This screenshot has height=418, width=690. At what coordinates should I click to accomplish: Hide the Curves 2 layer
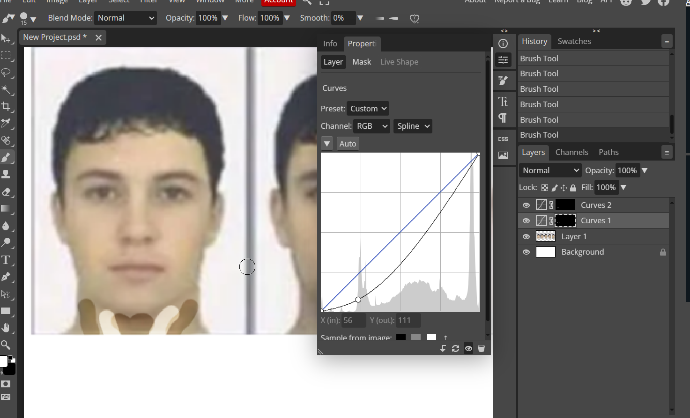526,205
